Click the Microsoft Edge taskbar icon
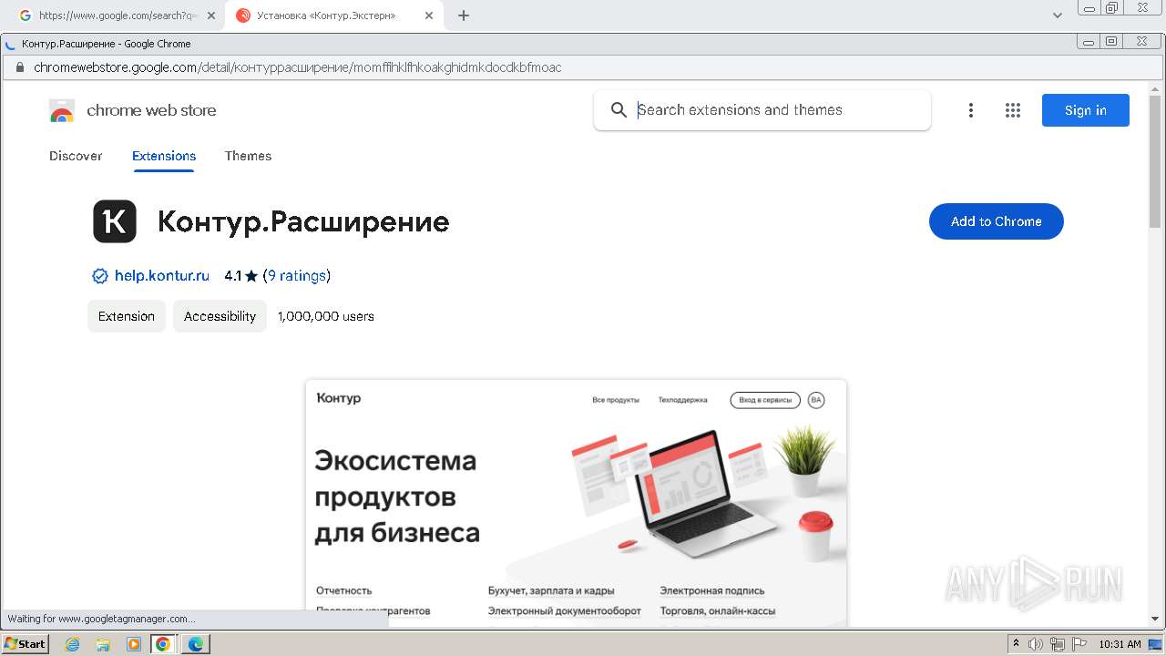 tap(196, 644)
